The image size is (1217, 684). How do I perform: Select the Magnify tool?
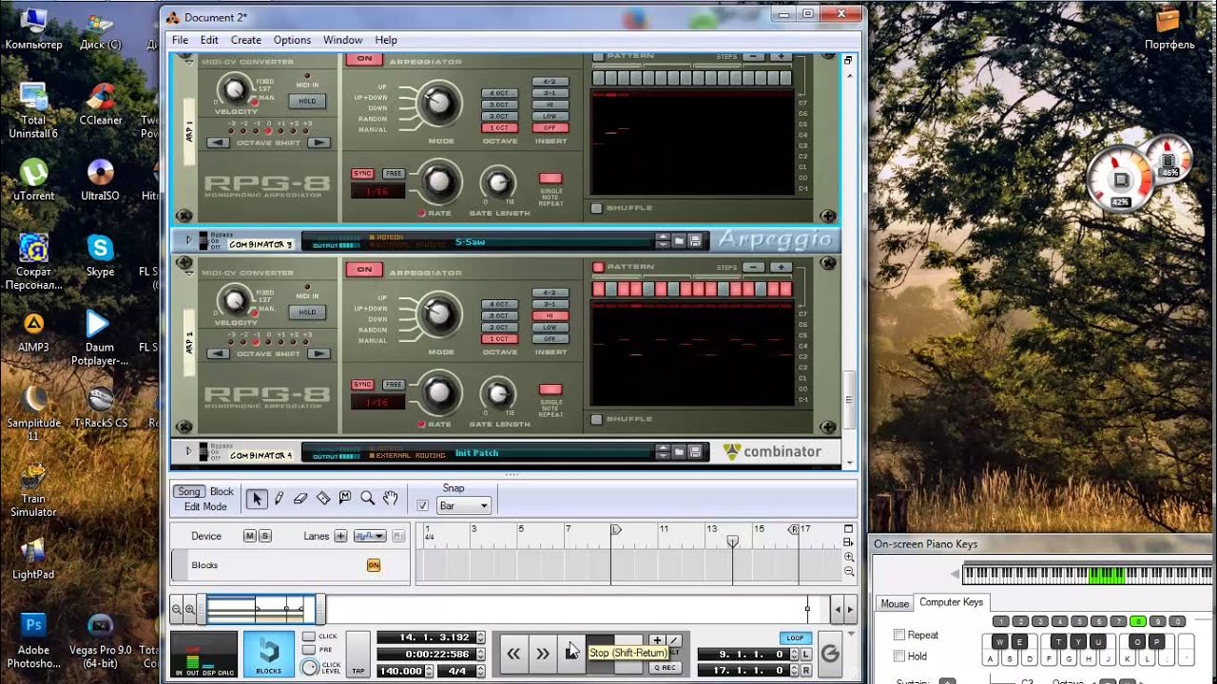click(367, 499)
